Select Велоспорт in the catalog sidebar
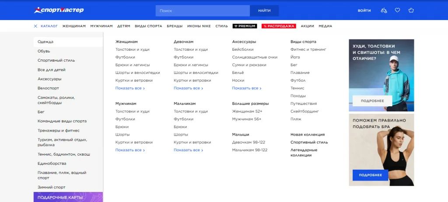This screenshot has height=202, width=448. (x=48, y=88)
